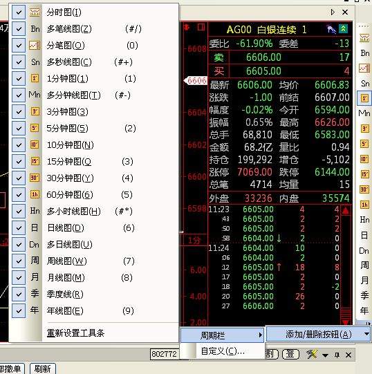Select the 分时图 icon in right toolbar

coord(364,38)
